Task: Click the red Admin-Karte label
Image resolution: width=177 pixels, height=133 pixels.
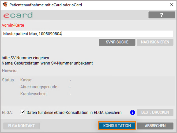Action: point(13,25)
